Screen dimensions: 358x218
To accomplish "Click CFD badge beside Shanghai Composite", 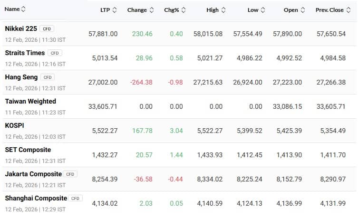I will [75, 199].
